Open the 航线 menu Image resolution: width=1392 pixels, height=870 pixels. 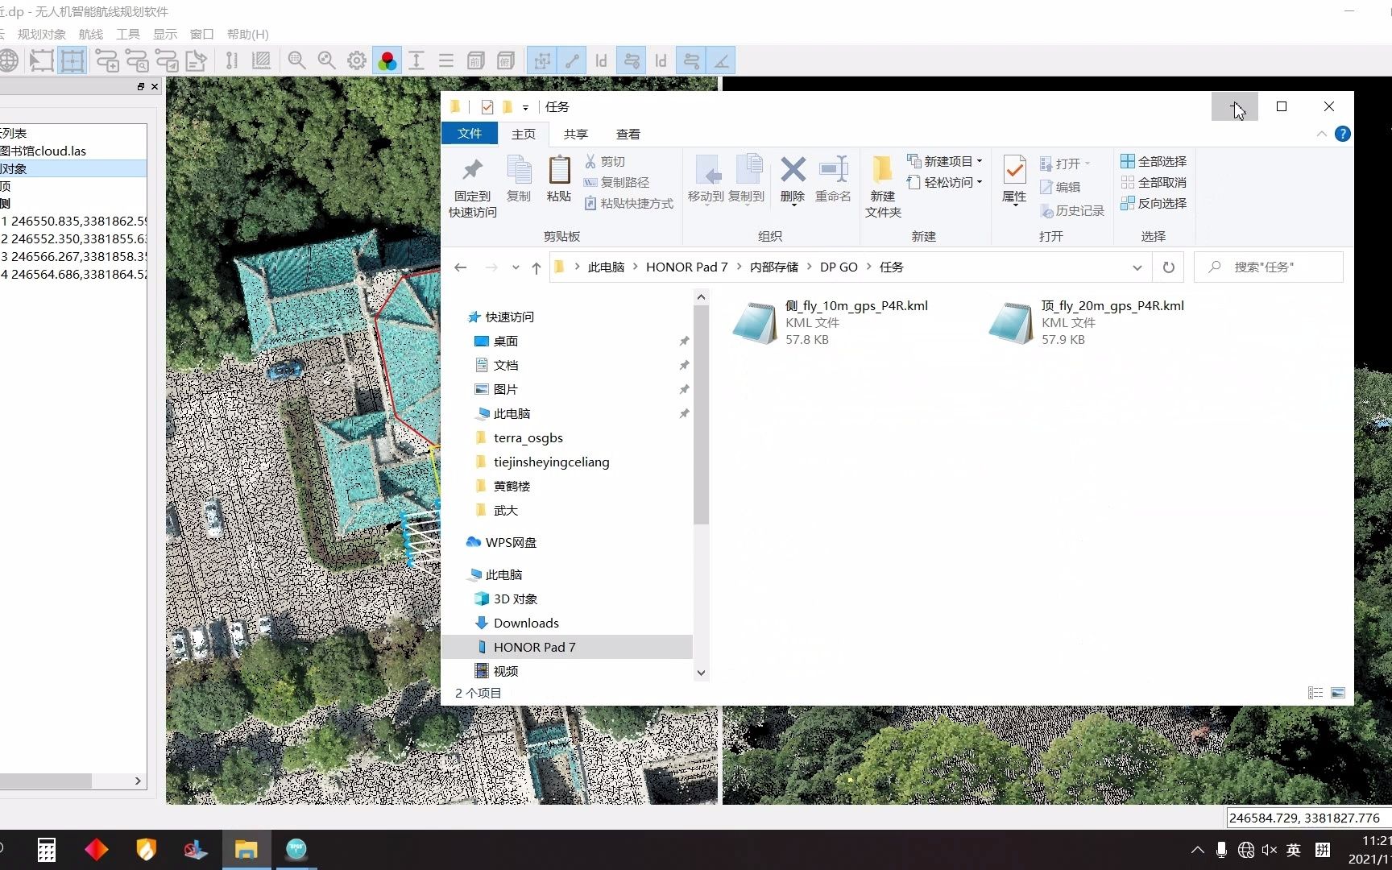tap(91, 34)
